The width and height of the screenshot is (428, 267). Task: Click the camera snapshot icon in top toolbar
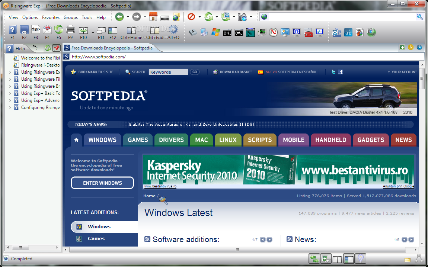click(242, 17)
